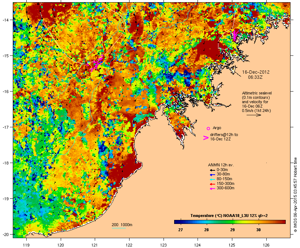Viewport: 300px width, 248px height.
Task: Click the colorbar value 27
Action: (180, 230)
